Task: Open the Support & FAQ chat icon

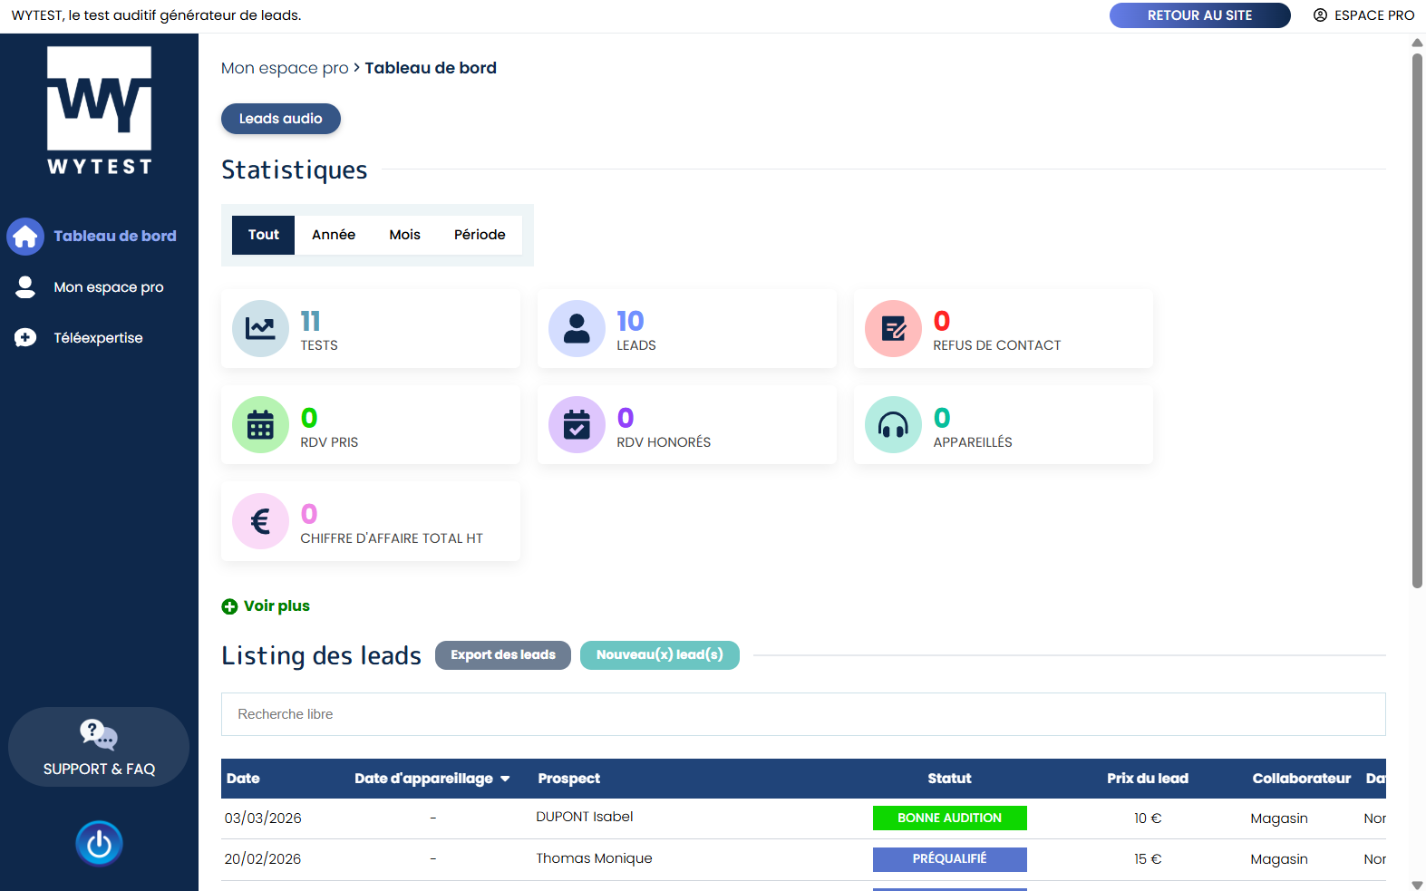Action: click(99, 734)
